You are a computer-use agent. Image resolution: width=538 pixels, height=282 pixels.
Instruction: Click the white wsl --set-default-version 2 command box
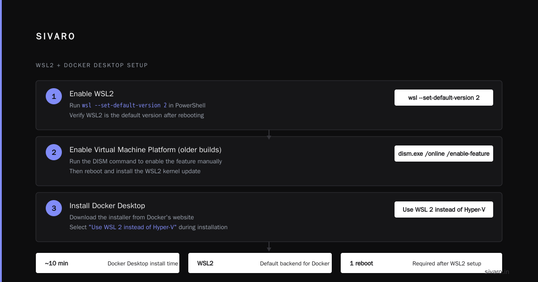coord(444,98)
